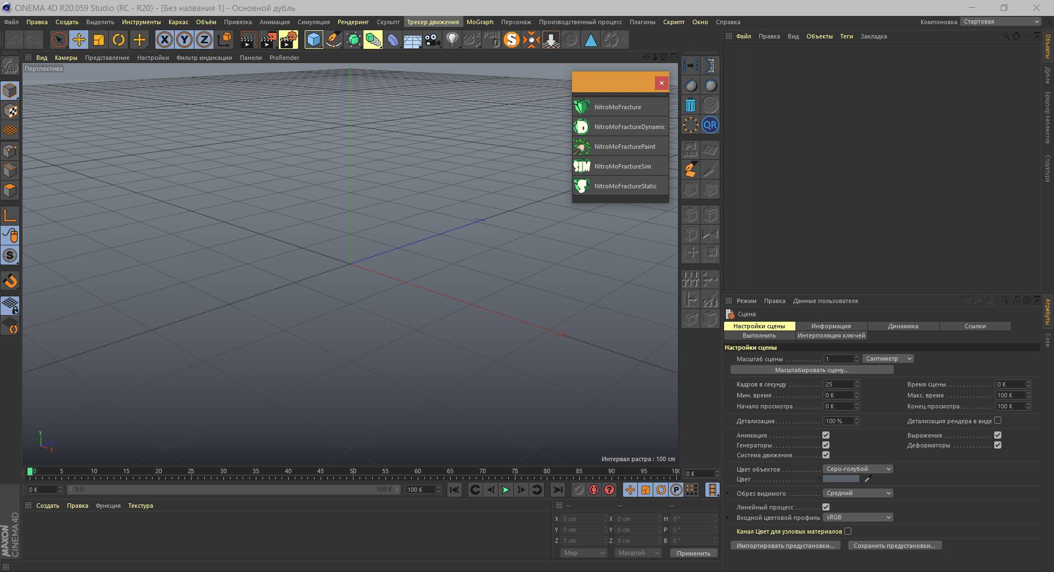Open the viewport Камеры menu
1054x572 pixels.
point(66,58)
